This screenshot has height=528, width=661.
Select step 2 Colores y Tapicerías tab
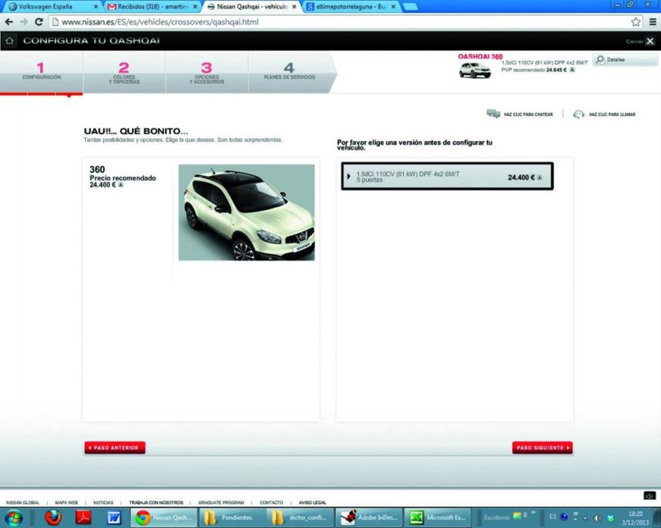coord(124,71)
